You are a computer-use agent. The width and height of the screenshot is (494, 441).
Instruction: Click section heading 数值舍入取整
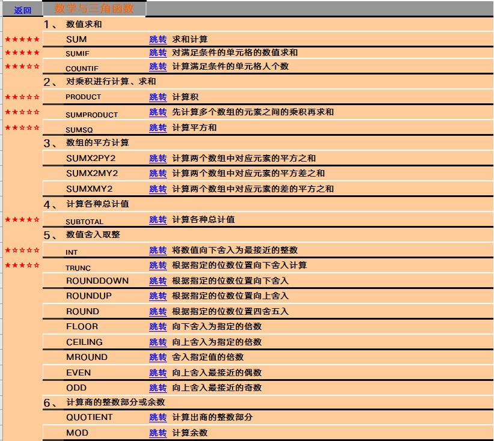(x=93, y=235)
